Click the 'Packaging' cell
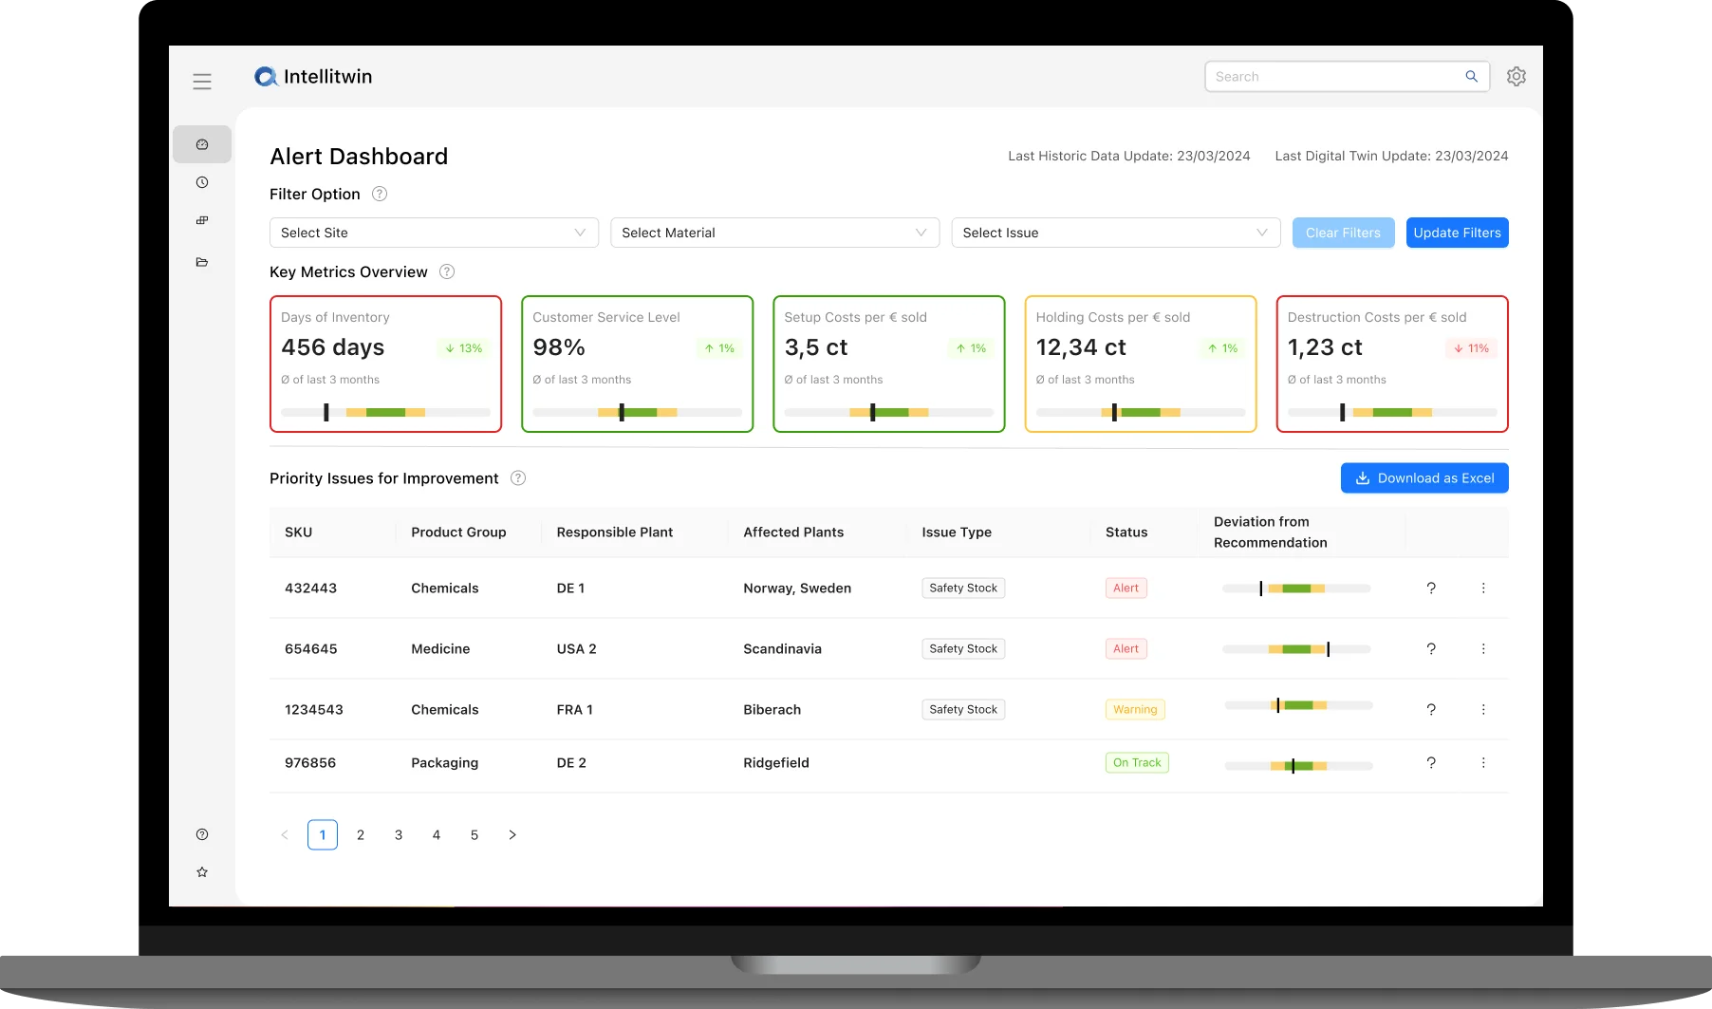This screenshot has width=1712, height=1009. tap(444, 763)
